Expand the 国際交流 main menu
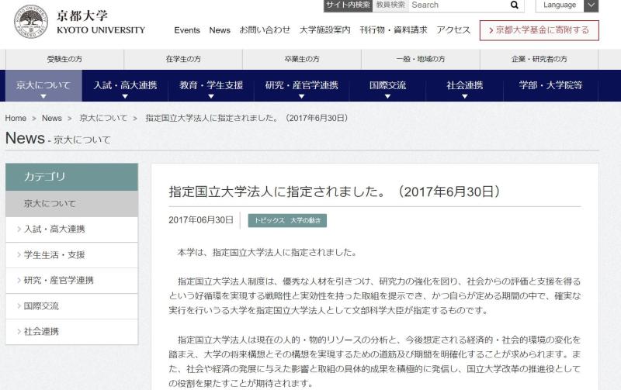Image resolution: width=621 pixels, height=390 pixels. pyautogui.click(x=387, y=86)
